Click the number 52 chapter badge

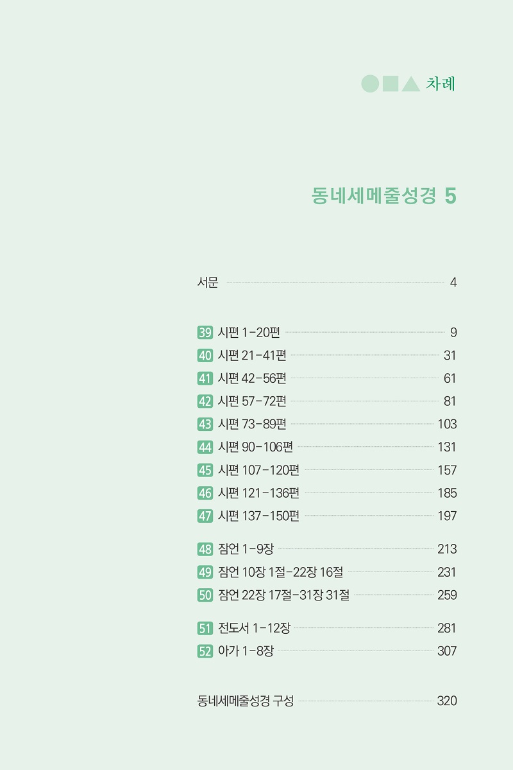(205, 651)
